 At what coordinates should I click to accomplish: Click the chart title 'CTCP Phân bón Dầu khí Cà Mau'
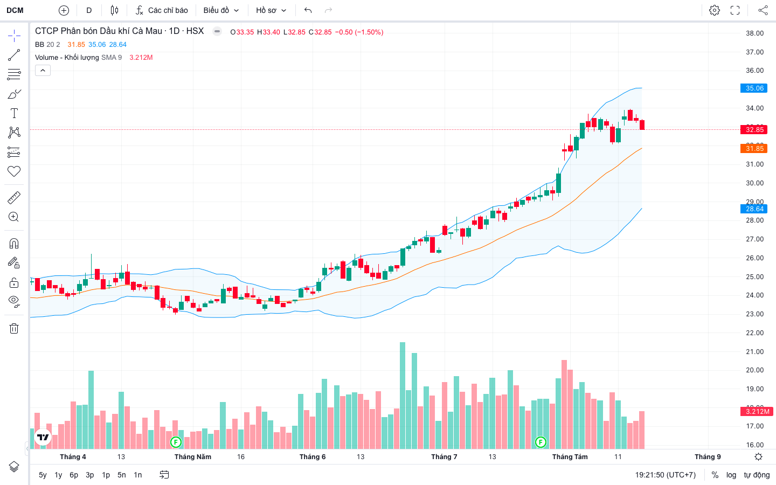tap(99, 31)
